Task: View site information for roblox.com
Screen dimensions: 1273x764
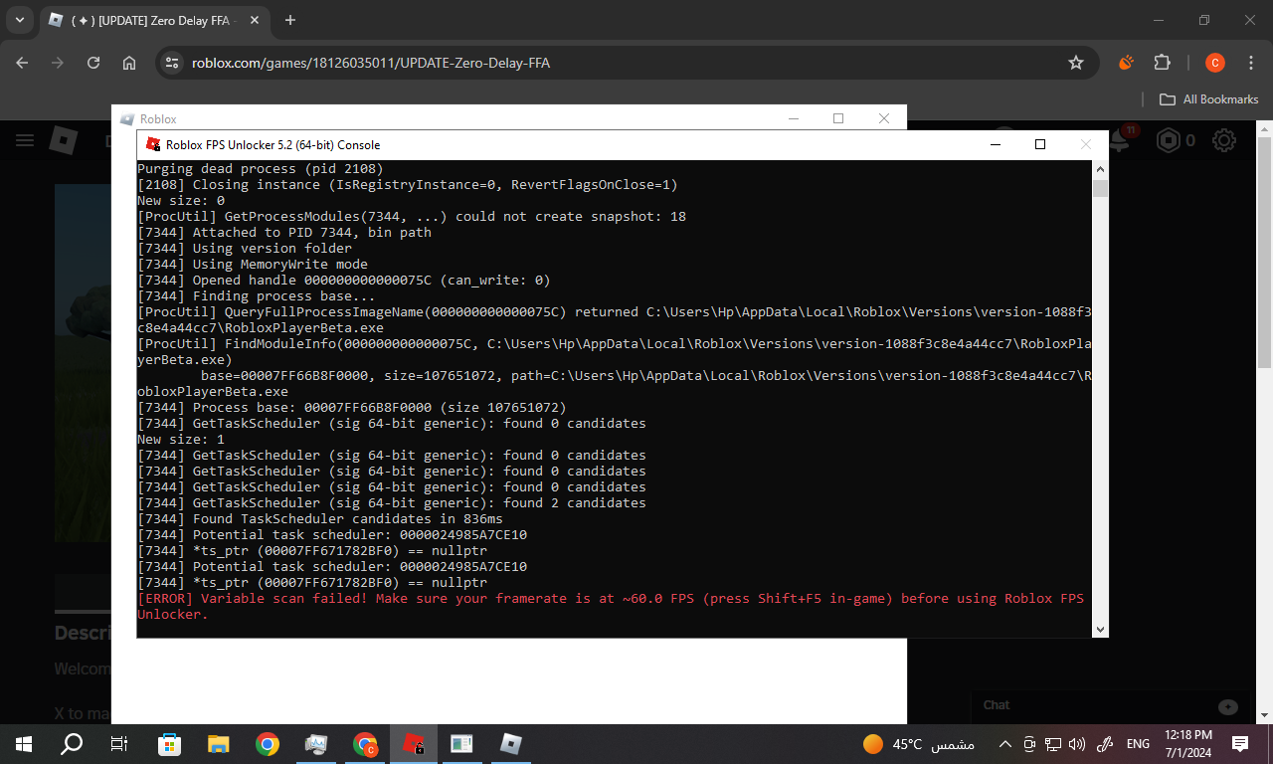Action: tap(172, 63)
